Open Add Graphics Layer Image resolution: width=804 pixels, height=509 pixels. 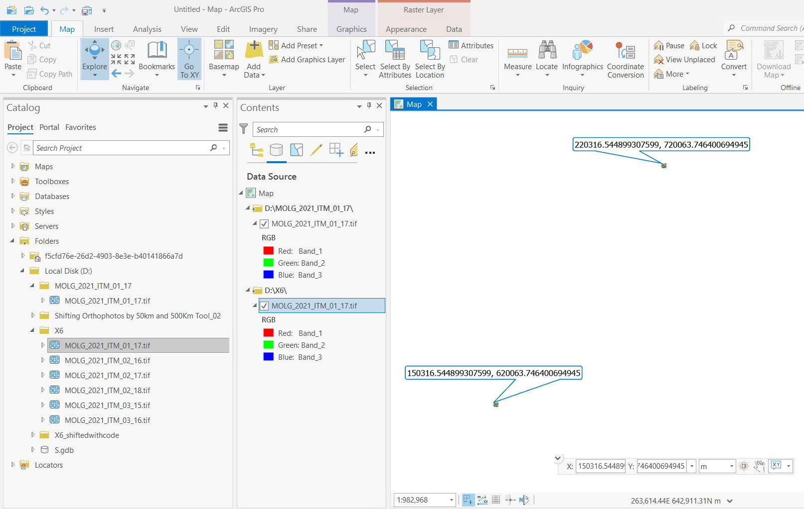(x=307, y=59)
